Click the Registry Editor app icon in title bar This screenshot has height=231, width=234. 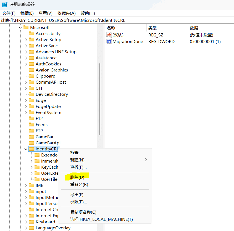(x=5, y=4)
